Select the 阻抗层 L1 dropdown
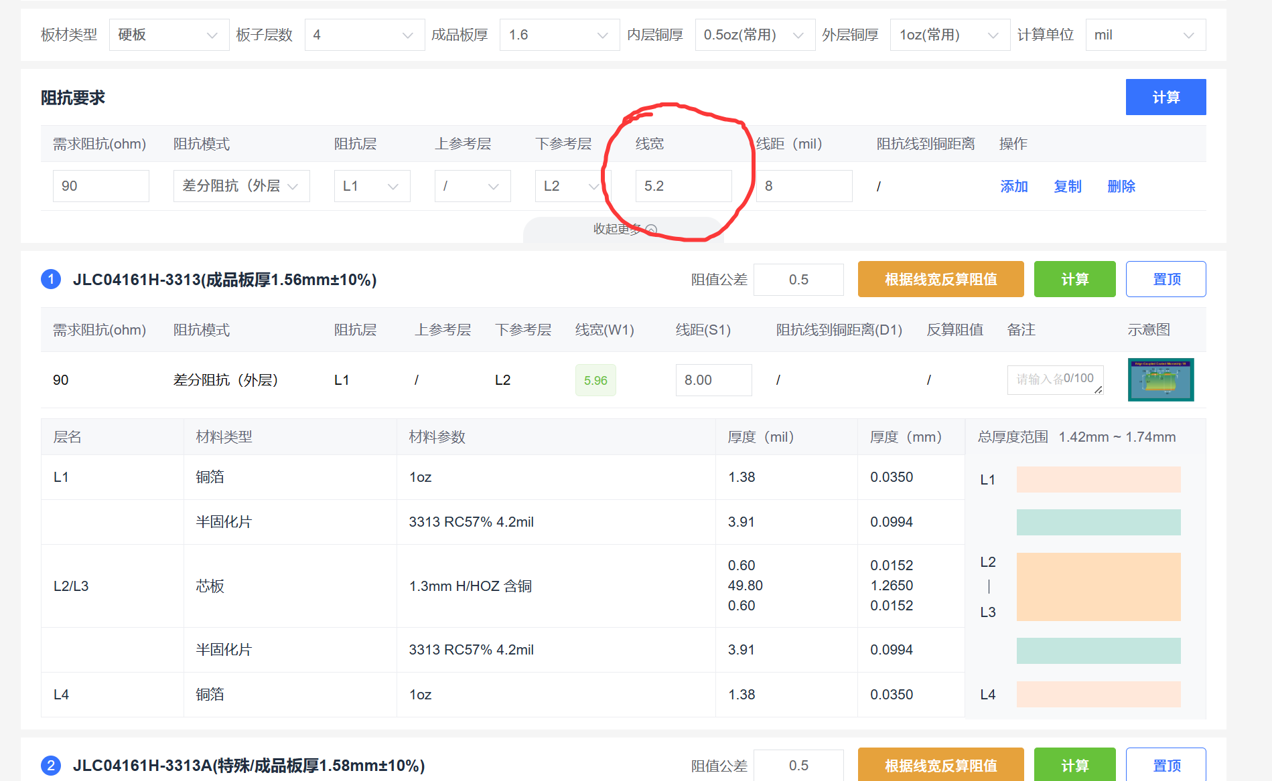Viewport: 1272px width, 781px height. click(x=372, y=186)
